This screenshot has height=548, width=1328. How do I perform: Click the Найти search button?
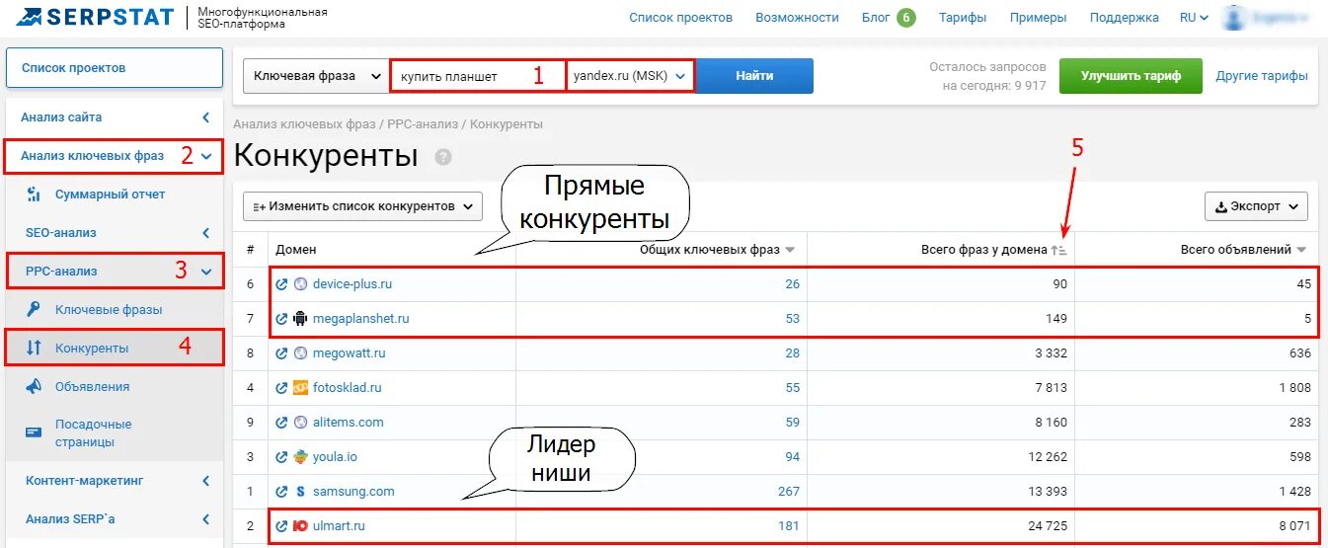pos(754,76)
